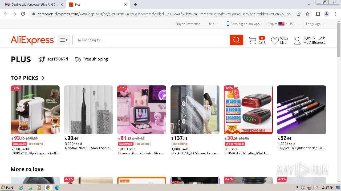This screenshot has height=191, width=341.
Task: Click the search input field
Action: 151,40
